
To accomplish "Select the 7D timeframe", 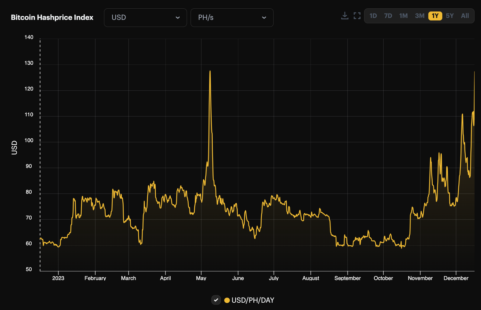I will [x=388, y=16].
